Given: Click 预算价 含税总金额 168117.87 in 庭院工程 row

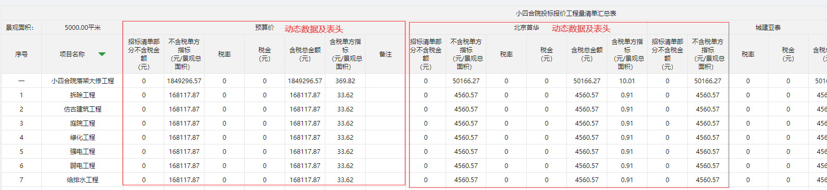Looking at the screenshot, I should [x=305, y=124].
